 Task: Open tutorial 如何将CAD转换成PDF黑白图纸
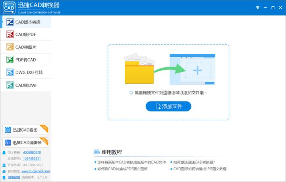[122, 169]
